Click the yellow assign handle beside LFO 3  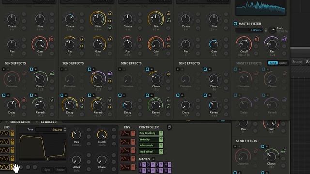[x=12, y=150]
